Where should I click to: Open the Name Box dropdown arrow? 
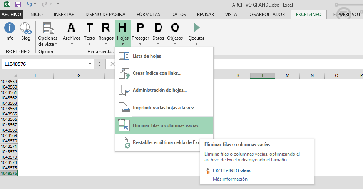point(90,64)
